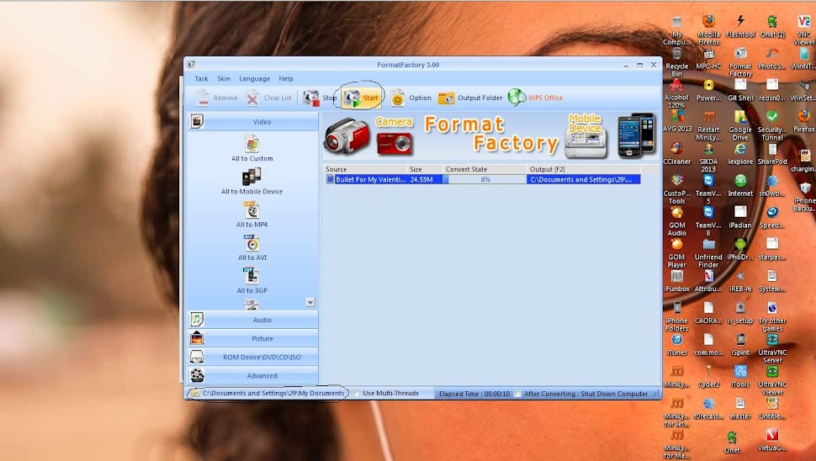Open the UltraVNC Viewer desktop icon
The width and height of the screenshot is (816, 461).
point(772,380)
